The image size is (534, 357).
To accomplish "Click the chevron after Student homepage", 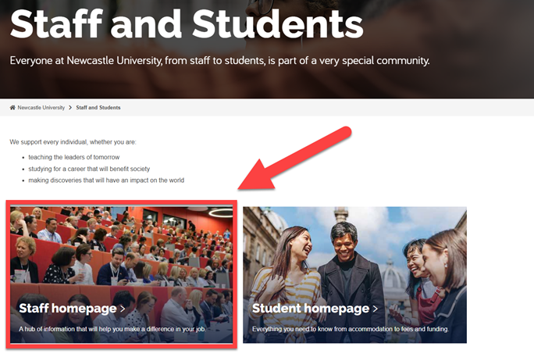I will click(x=376, y=309).
